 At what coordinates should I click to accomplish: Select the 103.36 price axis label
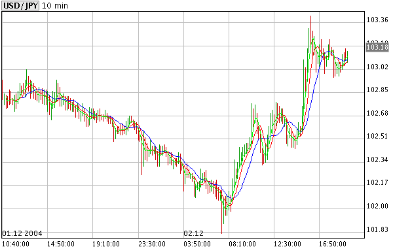[377, 20]
